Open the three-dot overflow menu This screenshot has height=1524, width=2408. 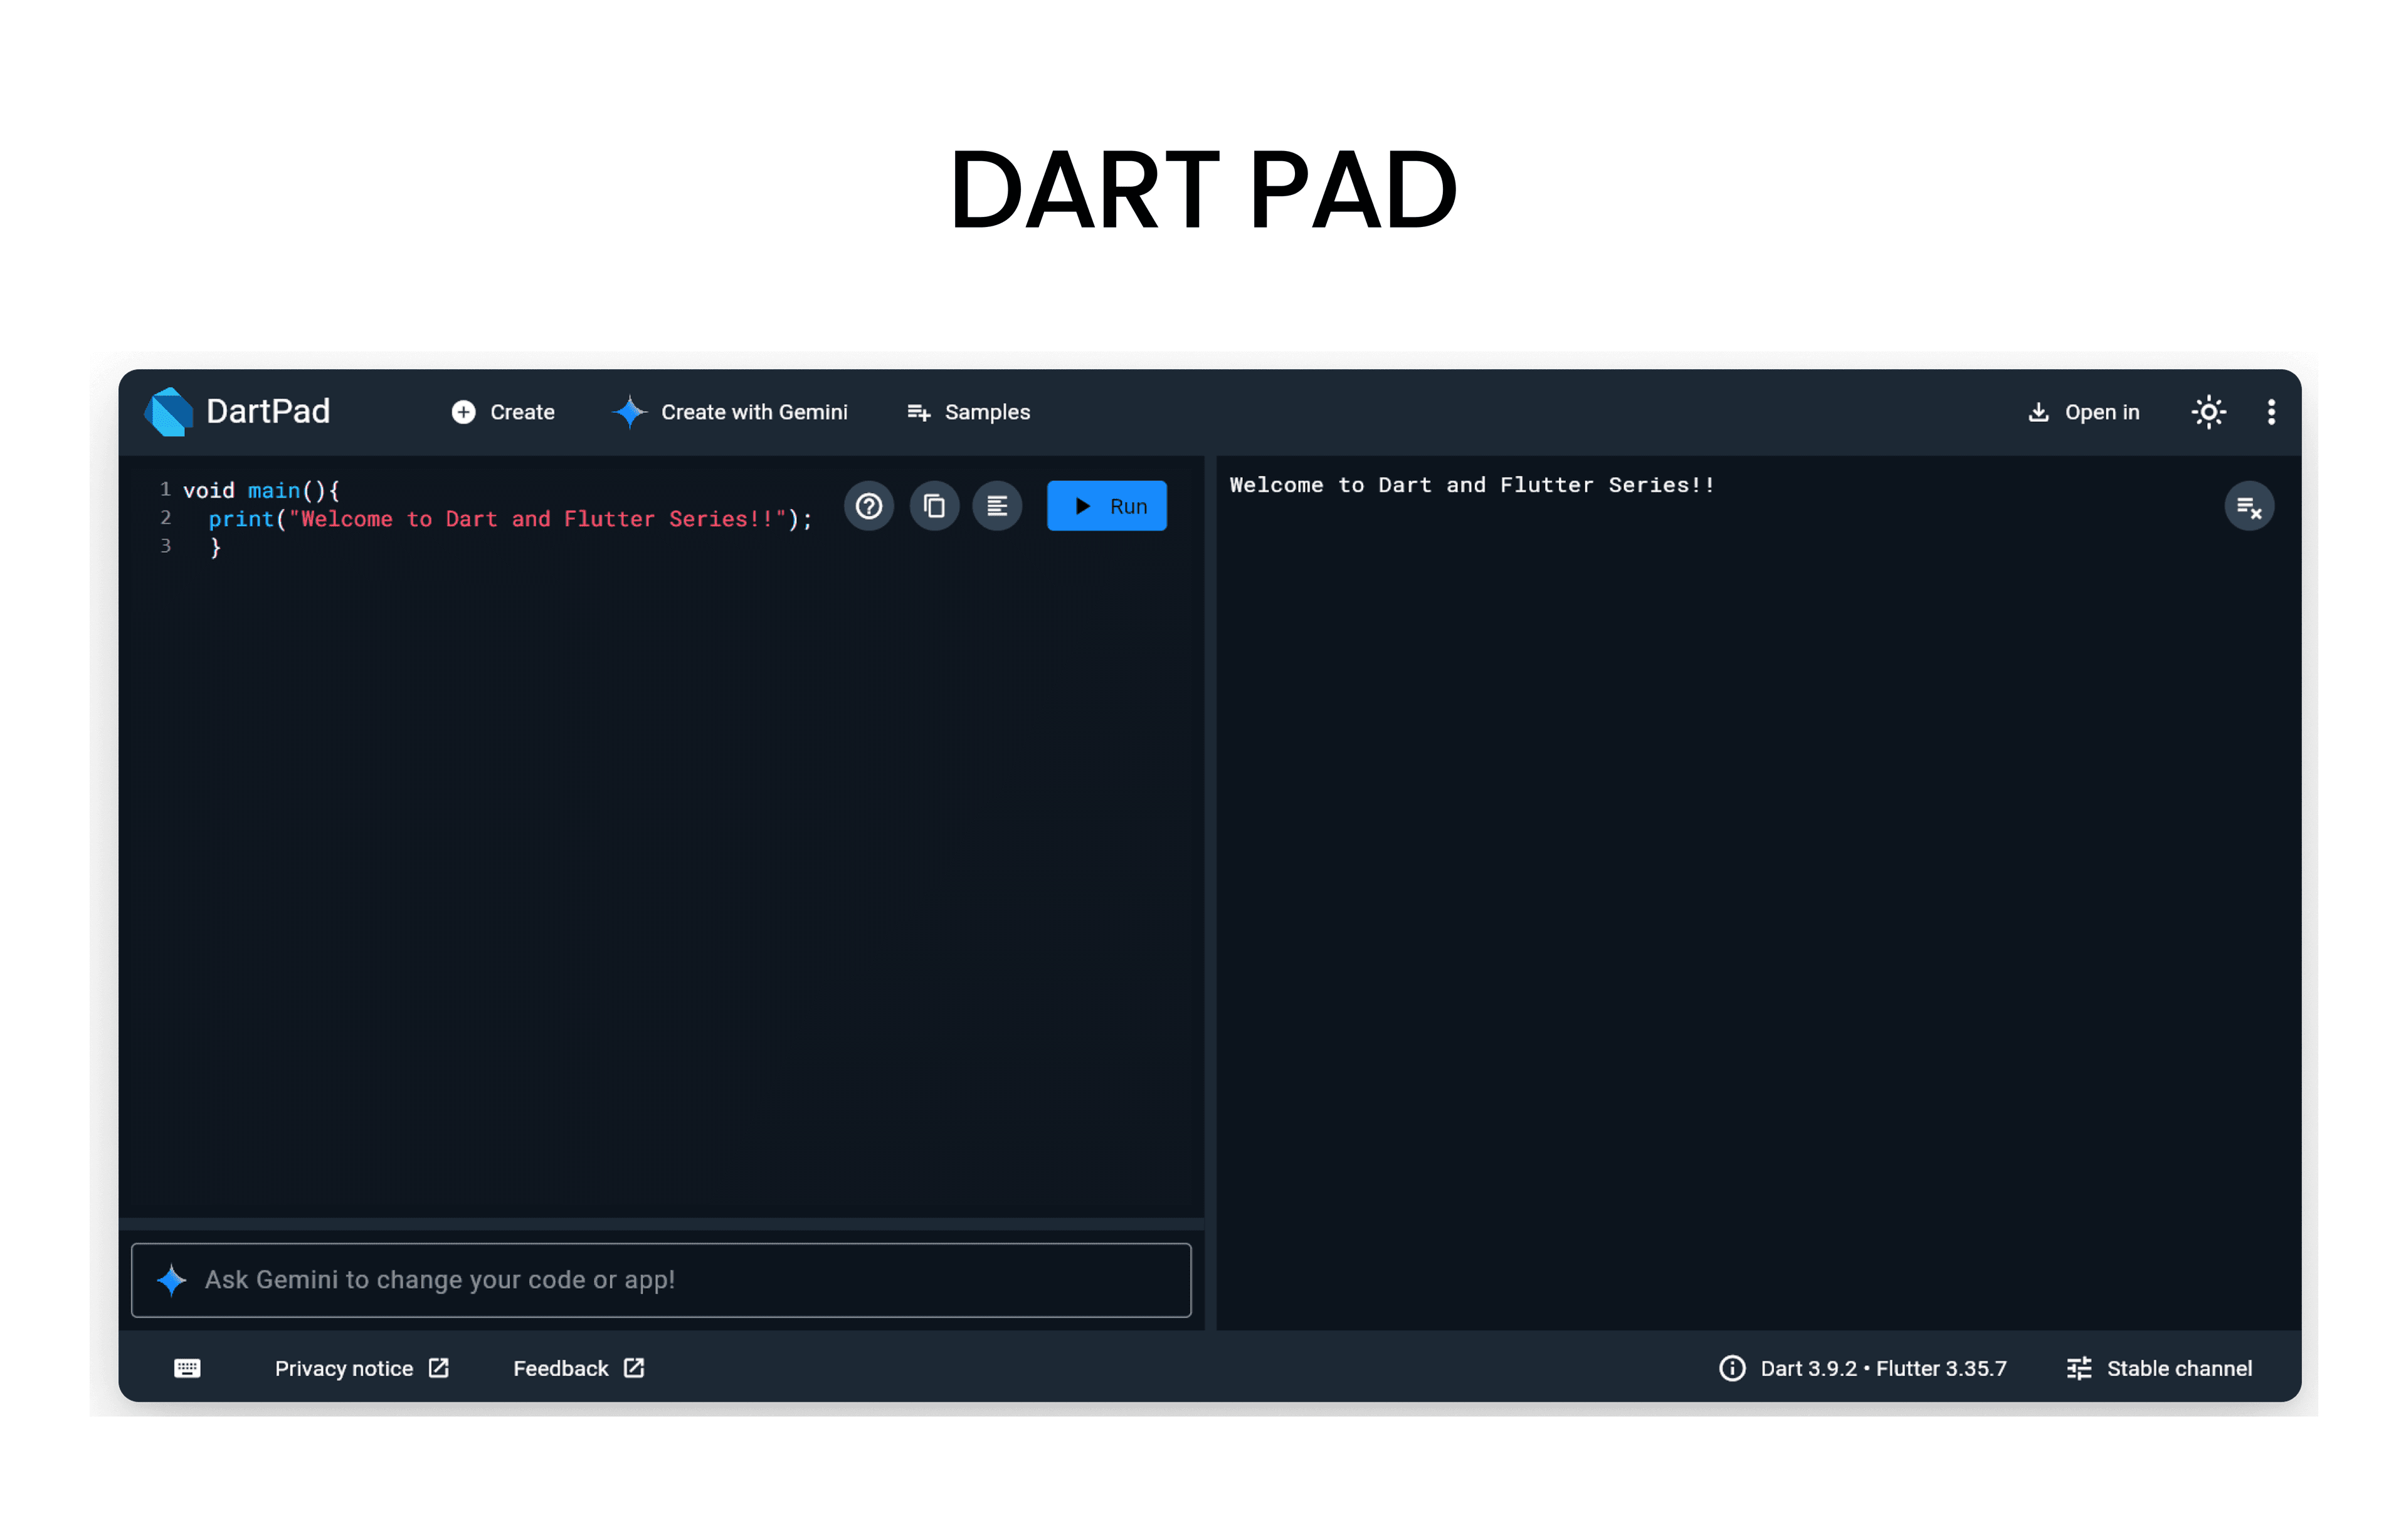2271,412
